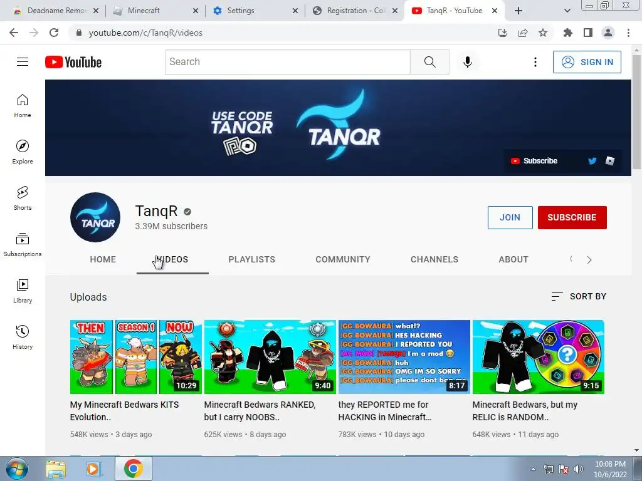Open Shorts in the sidebar
The image size is (642, 481).
23,198
